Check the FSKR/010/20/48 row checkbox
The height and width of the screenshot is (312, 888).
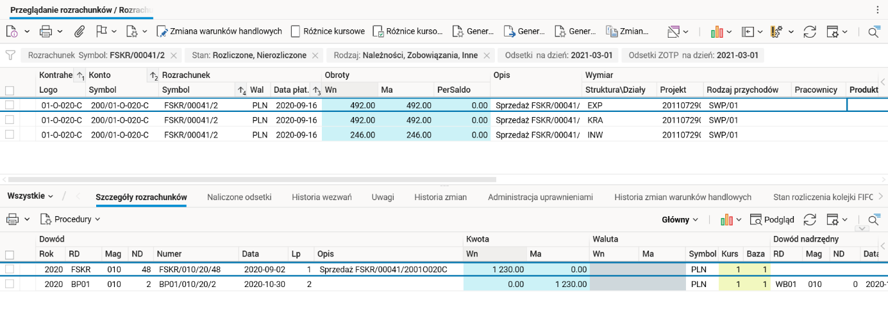point(10,269)
